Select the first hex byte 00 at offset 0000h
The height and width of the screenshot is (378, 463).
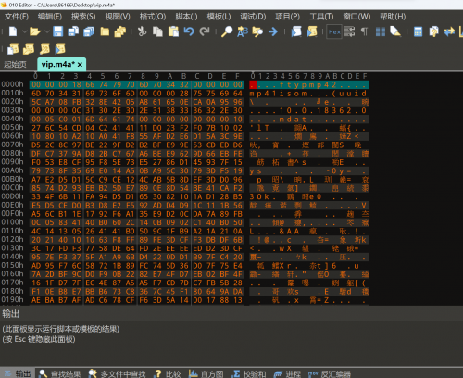click(x=36, y=84)
